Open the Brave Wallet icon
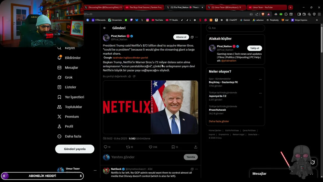This screenshot has height=182, width=323. 304,14
